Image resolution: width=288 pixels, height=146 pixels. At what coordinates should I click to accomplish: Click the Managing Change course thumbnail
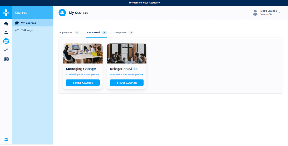83,54
